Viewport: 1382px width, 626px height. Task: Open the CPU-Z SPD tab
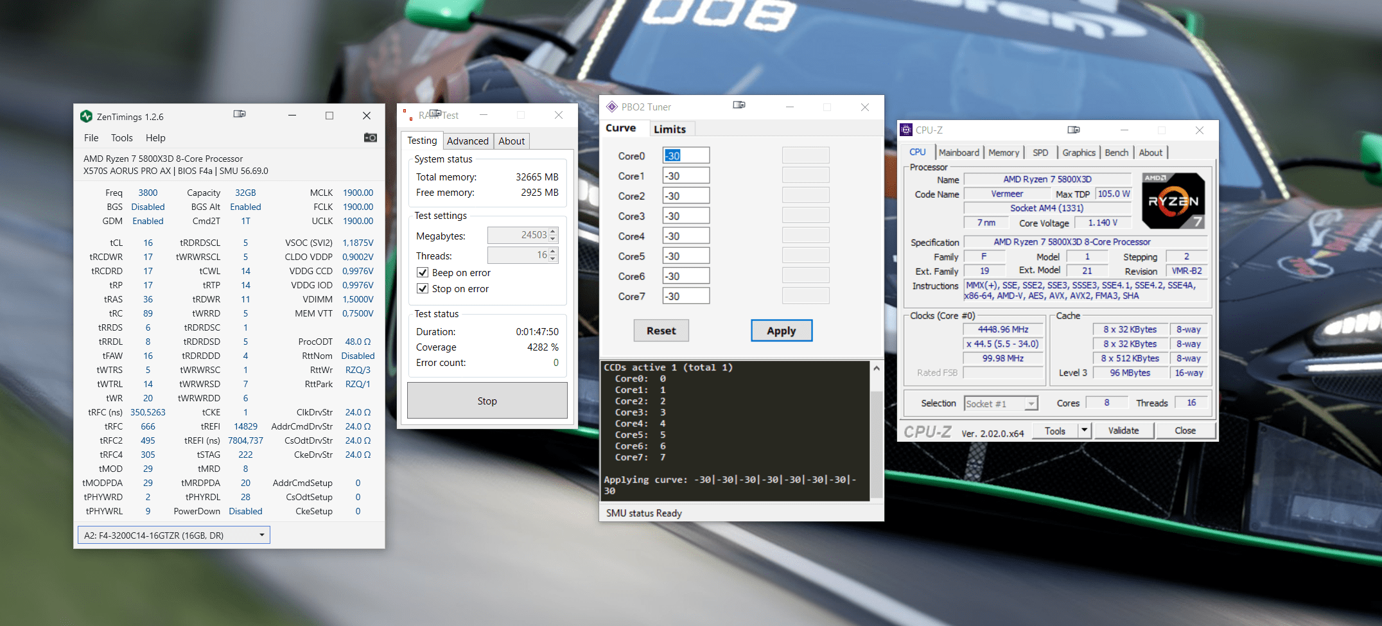click(x=1040, y=153)
